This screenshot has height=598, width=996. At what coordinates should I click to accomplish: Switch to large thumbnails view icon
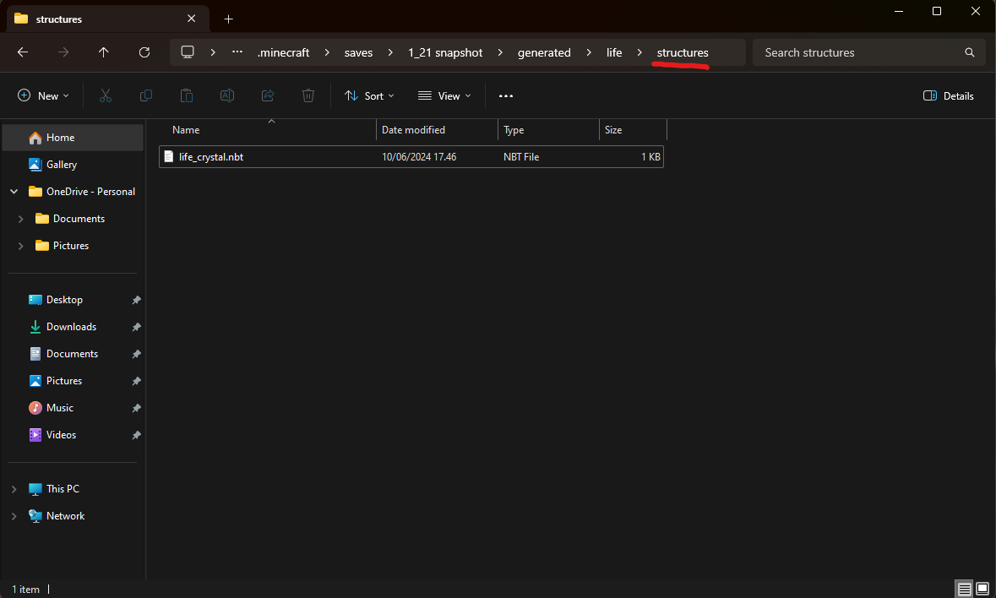click(x=982, y=589)
